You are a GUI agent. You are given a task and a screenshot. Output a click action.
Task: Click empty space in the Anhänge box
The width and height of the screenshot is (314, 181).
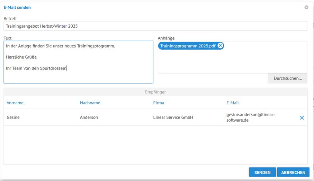(x=232, y=62)
